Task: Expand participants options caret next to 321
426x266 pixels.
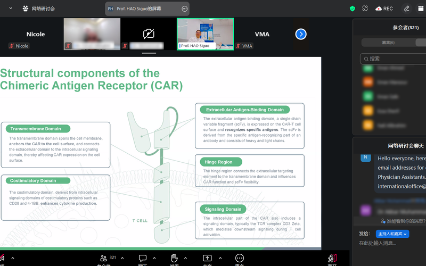Action: click(122, 258)
